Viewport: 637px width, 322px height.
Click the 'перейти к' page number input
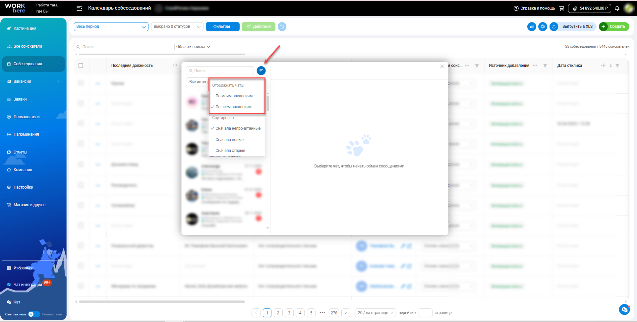click(x=426, y=313)
